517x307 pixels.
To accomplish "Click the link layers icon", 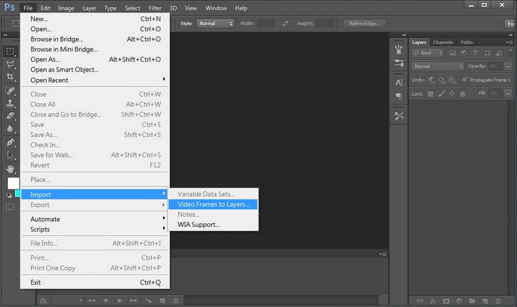I will [420, 301].
